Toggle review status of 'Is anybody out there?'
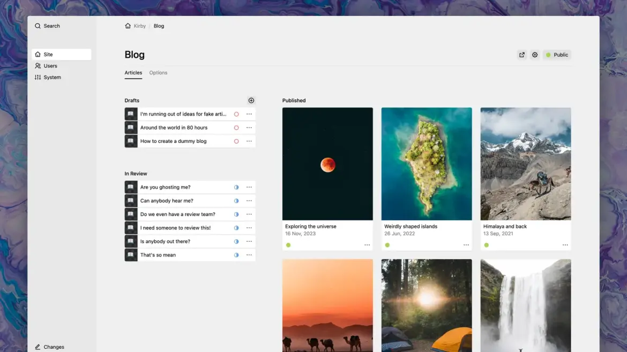Image resolution: width=627 pixels, height=352 pixels. pyautogui.click(x=236, y=241)
